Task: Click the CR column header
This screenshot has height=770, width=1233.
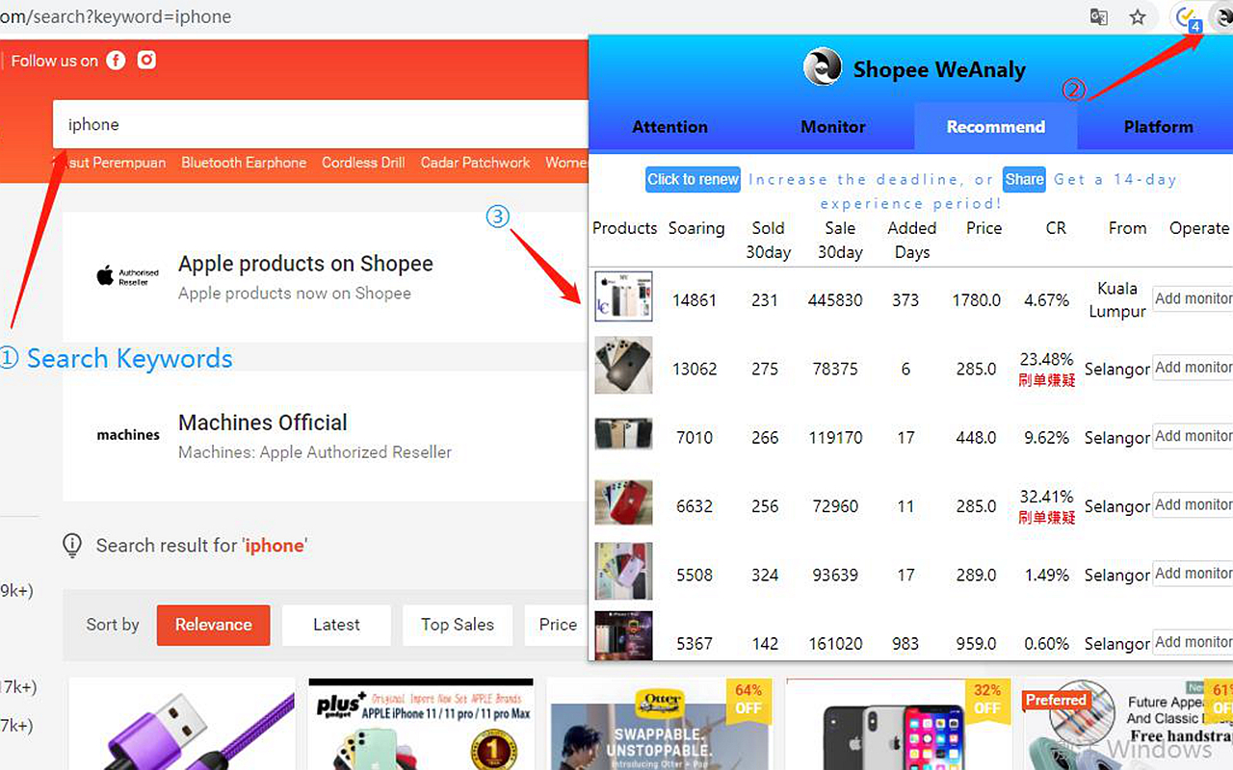Action: (x=1056, y=228)
